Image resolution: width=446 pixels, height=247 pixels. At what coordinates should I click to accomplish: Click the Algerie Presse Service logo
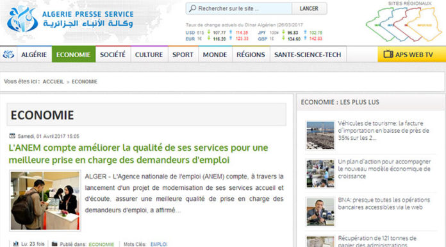[x=70, y=19]
